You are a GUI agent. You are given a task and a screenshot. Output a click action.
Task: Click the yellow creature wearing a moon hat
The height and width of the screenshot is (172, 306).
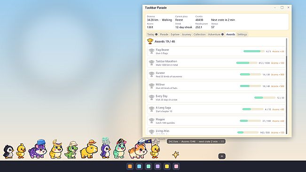pos(56,149)
